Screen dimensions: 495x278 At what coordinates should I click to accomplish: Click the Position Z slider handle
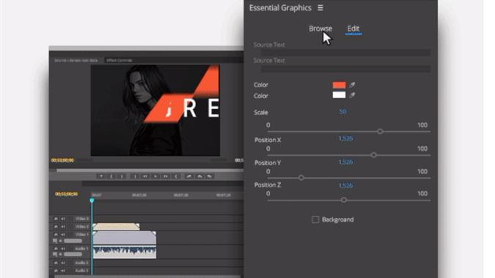[x=344, y=200]
